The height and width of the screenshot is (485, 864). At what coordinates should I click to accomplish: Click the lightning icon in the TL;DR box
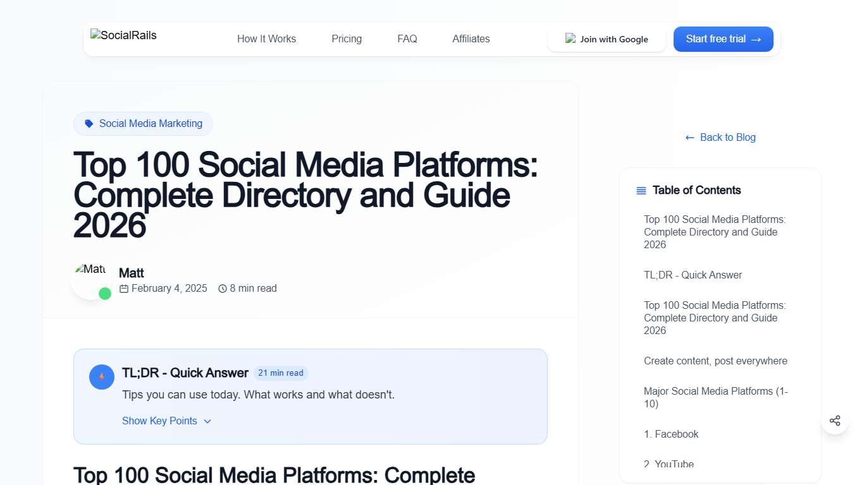101,376
